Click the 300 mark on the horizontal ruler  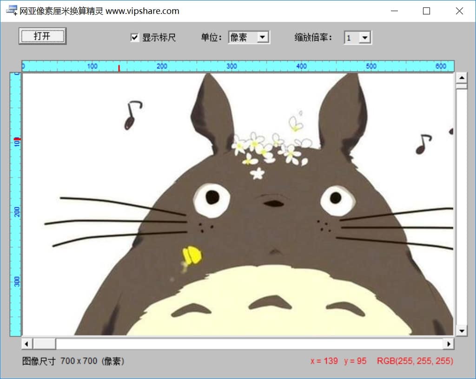(231, 66)
